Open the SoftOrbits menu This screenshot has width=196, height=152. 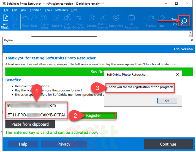point(62,10)
